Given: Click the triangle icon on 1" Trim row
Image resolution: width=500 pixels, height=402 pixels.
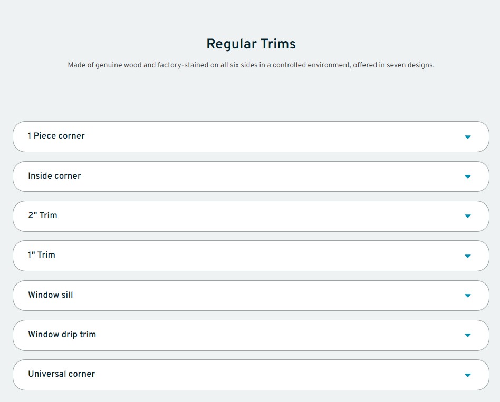Looking at the screenshot, I should [x=467, y=256].
